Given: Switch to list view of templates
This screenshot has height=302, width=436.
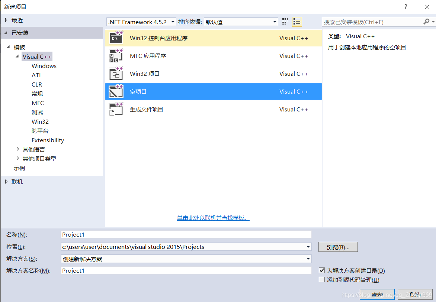Looking at the screenshot, I should coord(297,22).
